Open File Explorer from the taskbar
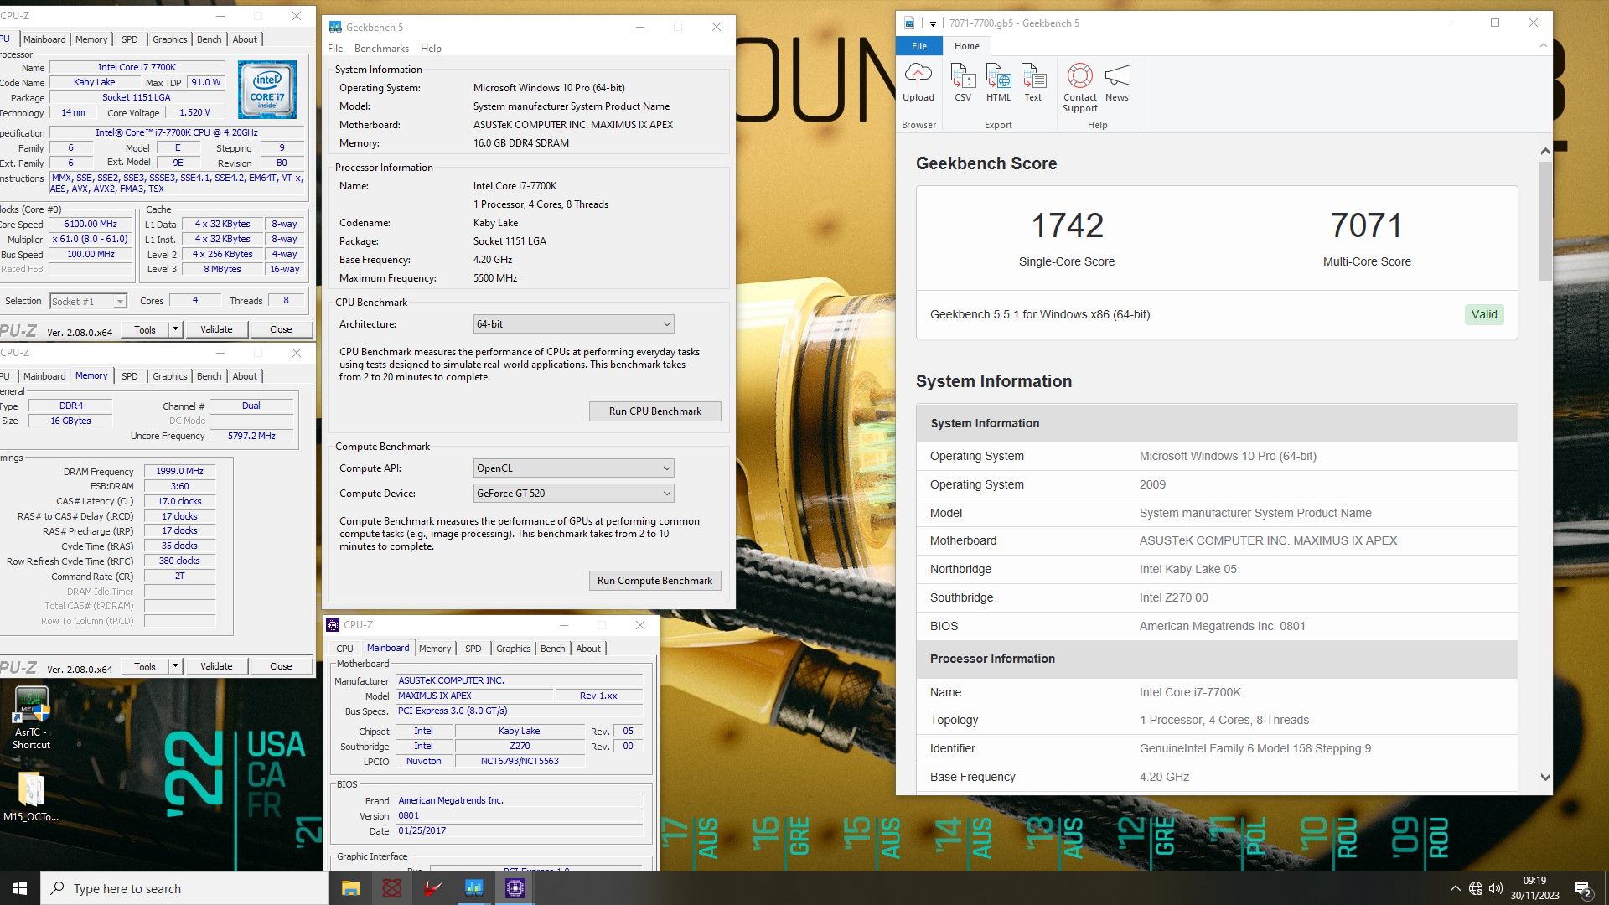Image resolution: width=1609 pixels, height=905 pixels. [350, 888]
